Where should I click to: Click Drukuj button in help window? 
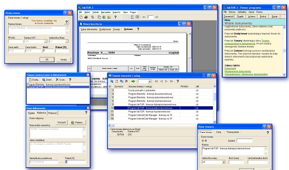(263, 17)
